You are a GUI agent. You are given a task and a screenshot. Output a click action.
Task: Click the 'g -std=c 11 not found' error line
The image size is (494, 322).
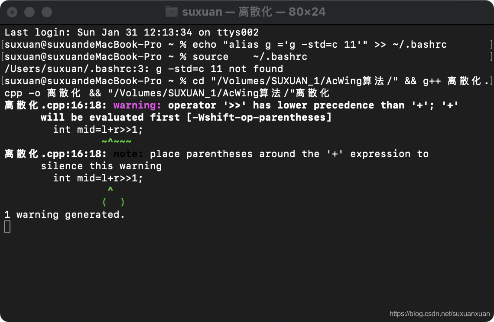144,69
